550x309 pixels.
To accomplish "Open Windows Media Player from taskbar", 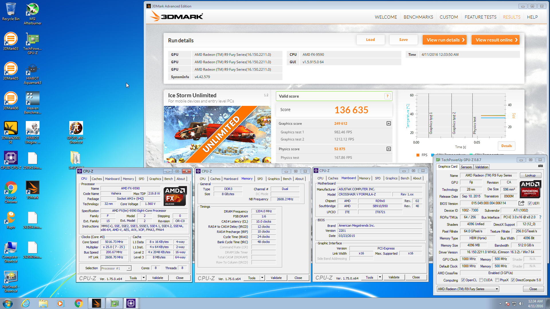I will (60, 303).
